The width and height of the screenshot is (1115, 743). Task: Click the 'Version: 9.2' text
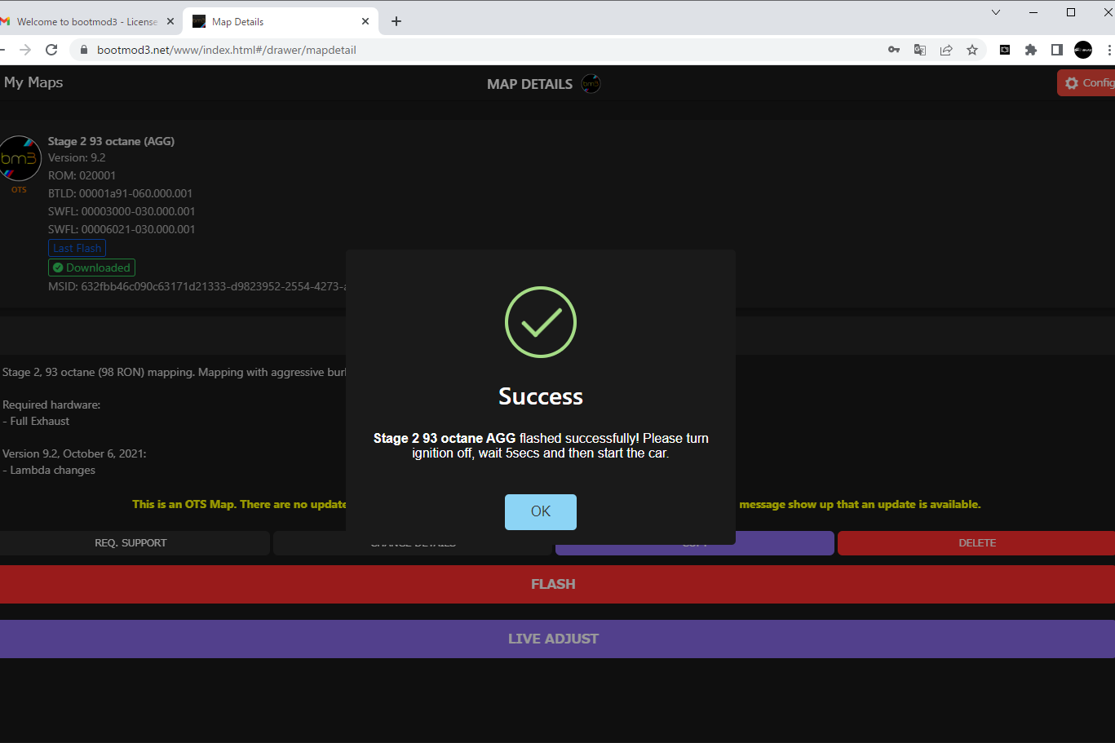77,157
